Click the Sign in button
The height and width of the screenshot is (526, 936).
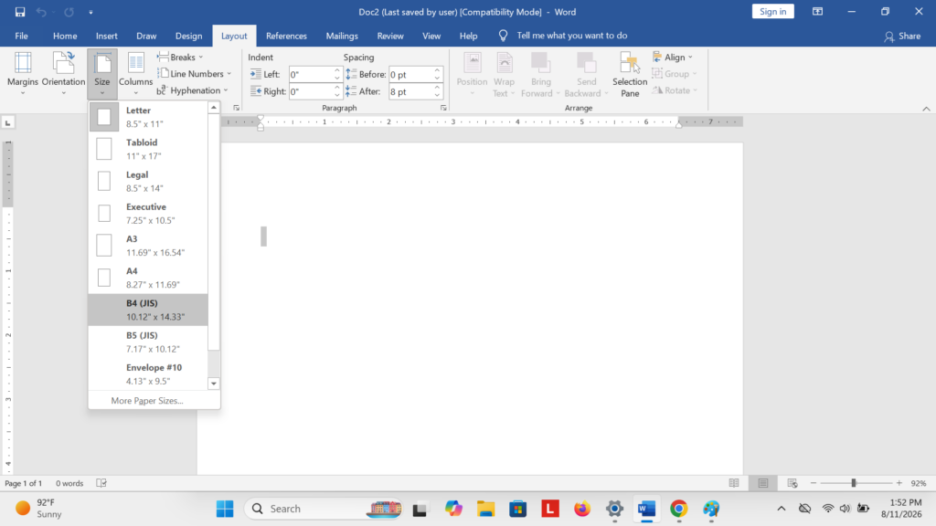tap(773, 12)
